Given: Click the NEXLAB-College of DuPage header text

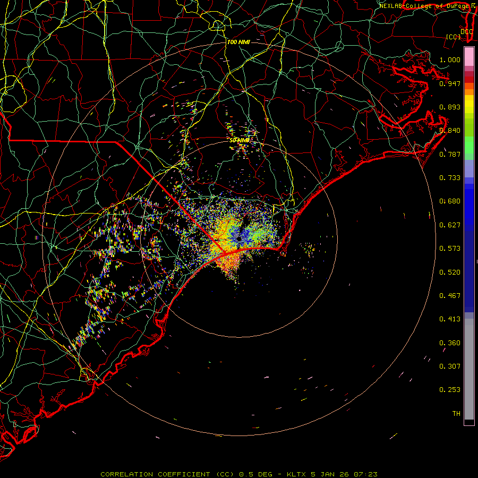Looking at the screenshot, I should (x=424, y=6).
